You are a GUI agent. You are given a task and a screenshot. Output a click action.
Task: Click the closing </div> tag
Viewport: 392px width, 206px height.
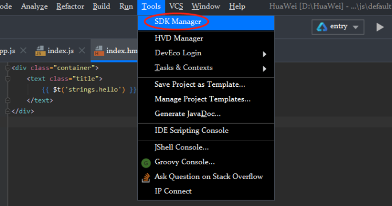tap(22, 111)
